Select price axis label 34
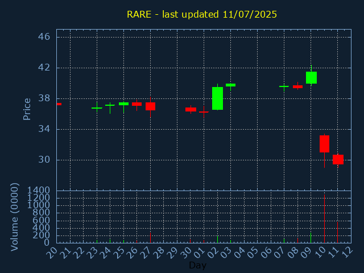This screenshot has height=273, width=364. coord(44,129)
